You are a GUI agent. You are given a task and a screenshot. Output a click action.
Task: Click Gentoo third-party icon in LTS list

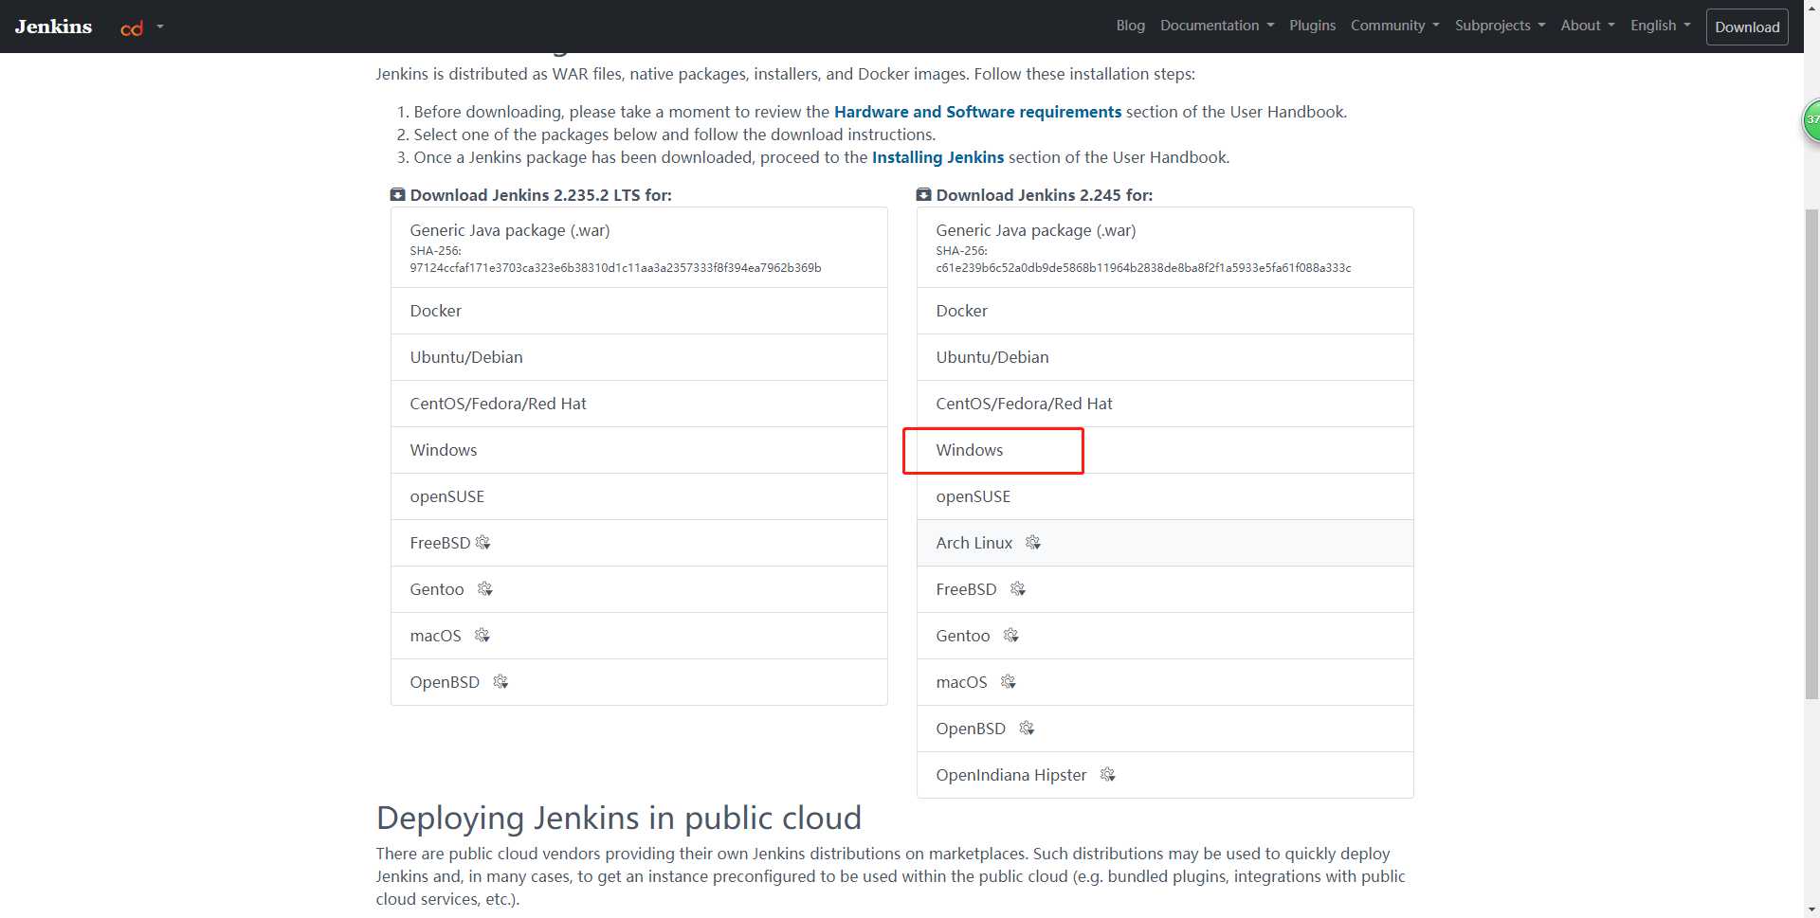pyautogui.click(x=485, y=589)
